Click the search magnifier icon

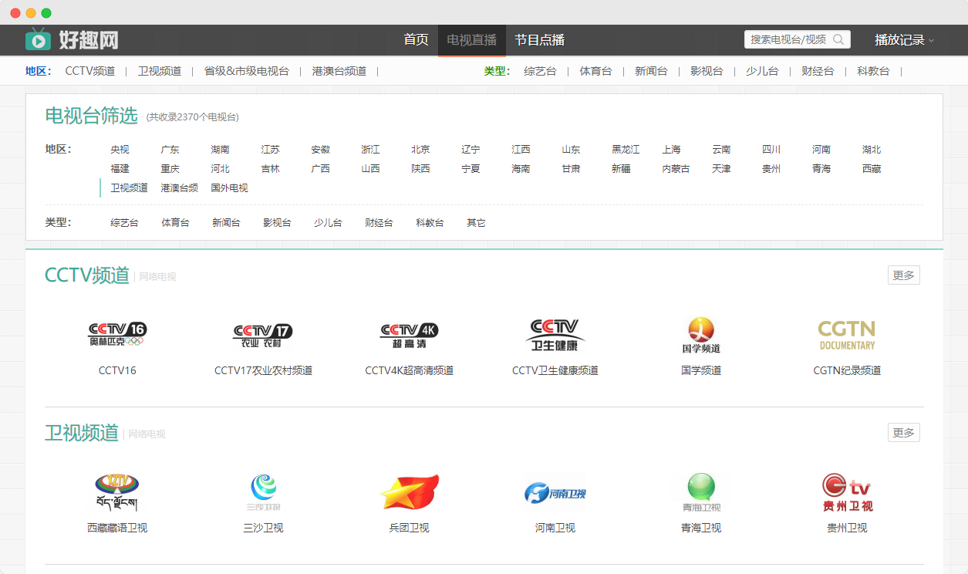click(838, 39)
